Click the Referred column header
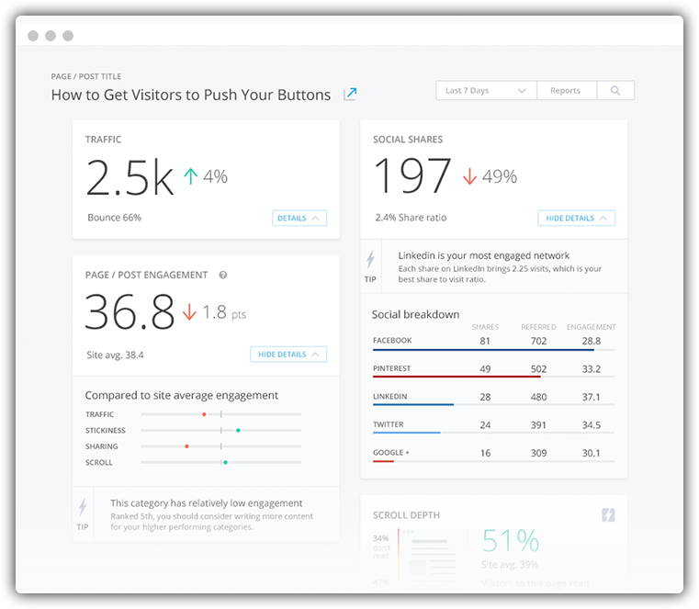This screenshot has height=609, width=699. coord(538,327)
